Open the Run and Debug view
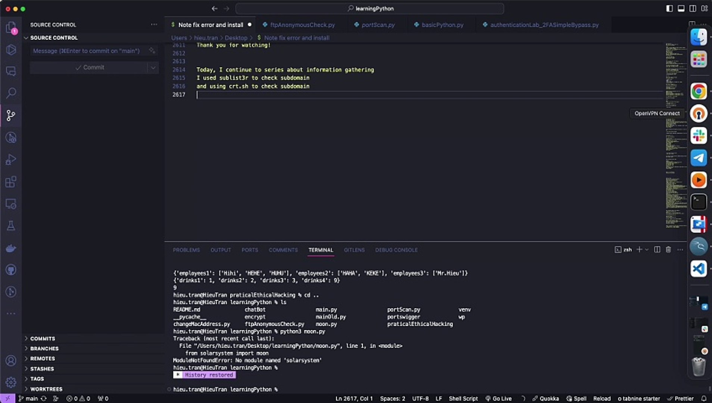 [11, 159]
